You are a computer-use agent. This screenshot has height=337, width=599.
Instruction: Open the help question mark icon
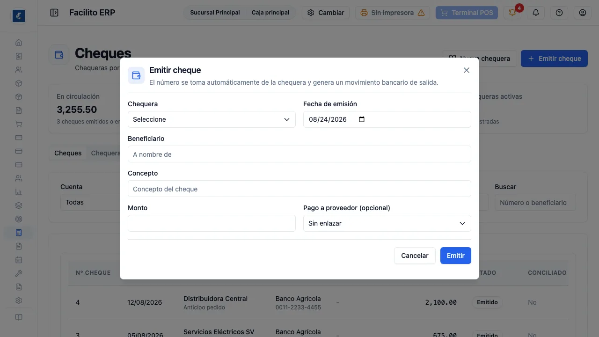click(559, 13)
